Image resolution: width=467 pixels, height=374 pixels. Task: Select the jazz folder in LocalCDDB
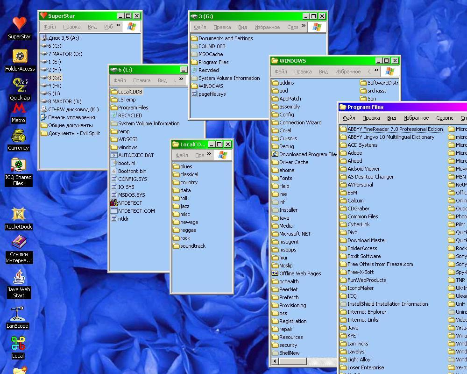pyautogui.click(x=185, y=206)
